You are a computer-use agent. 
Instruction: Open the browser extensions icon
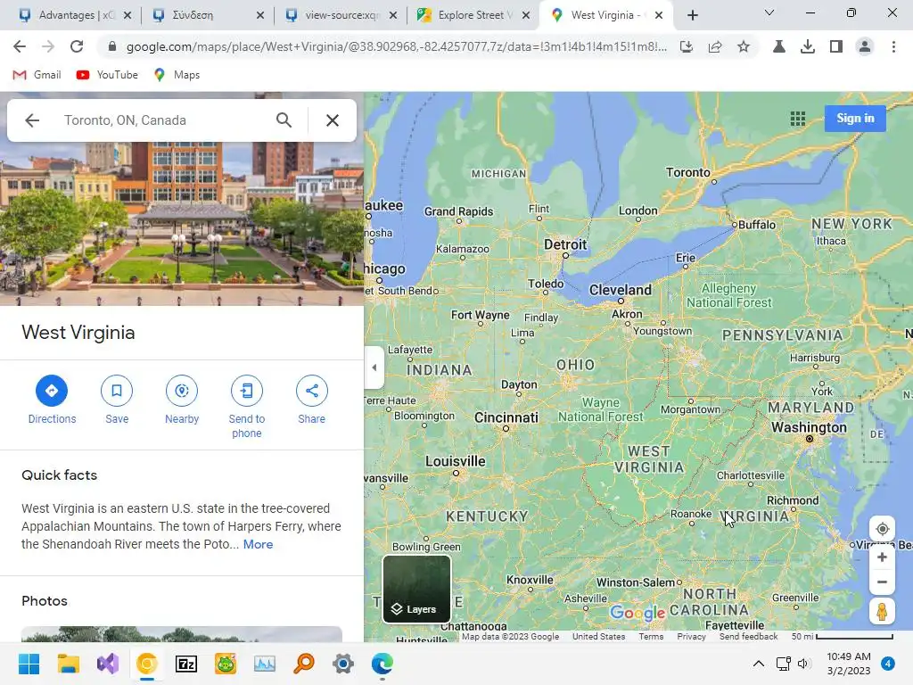tap(778, 46)
